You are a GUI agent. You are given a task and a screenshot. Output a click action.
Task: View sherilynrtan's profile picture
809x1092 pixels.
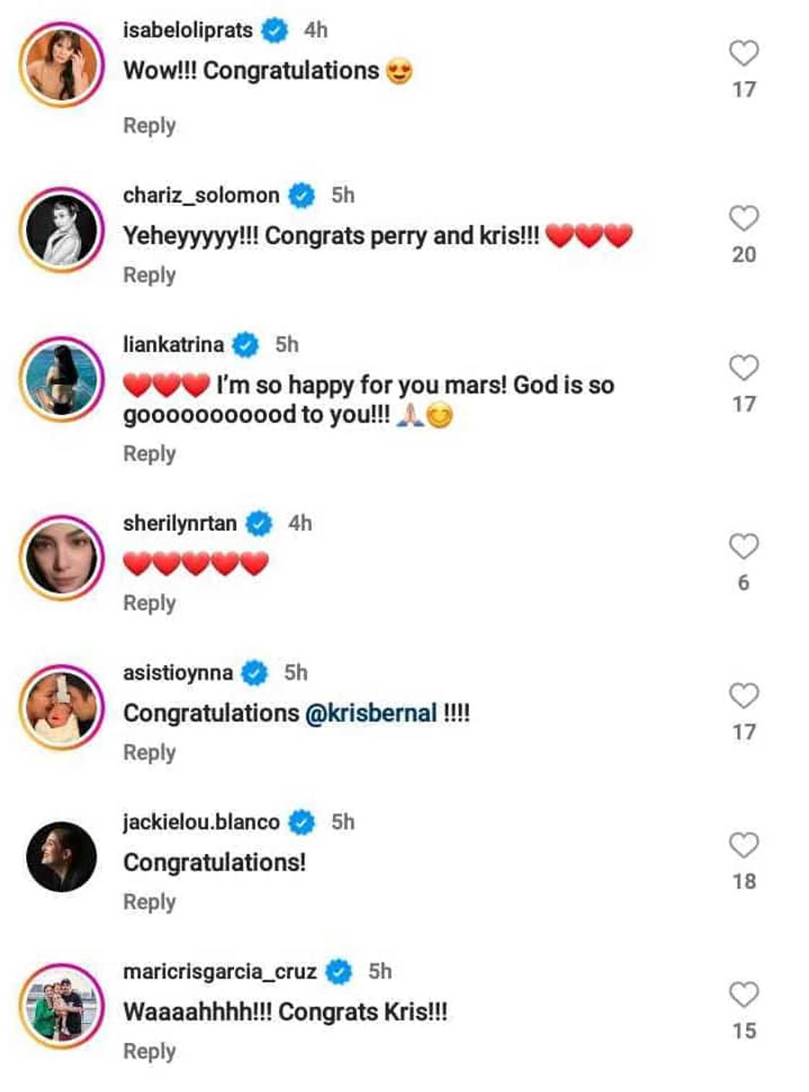pyautogui.click(x=61, y=558)
